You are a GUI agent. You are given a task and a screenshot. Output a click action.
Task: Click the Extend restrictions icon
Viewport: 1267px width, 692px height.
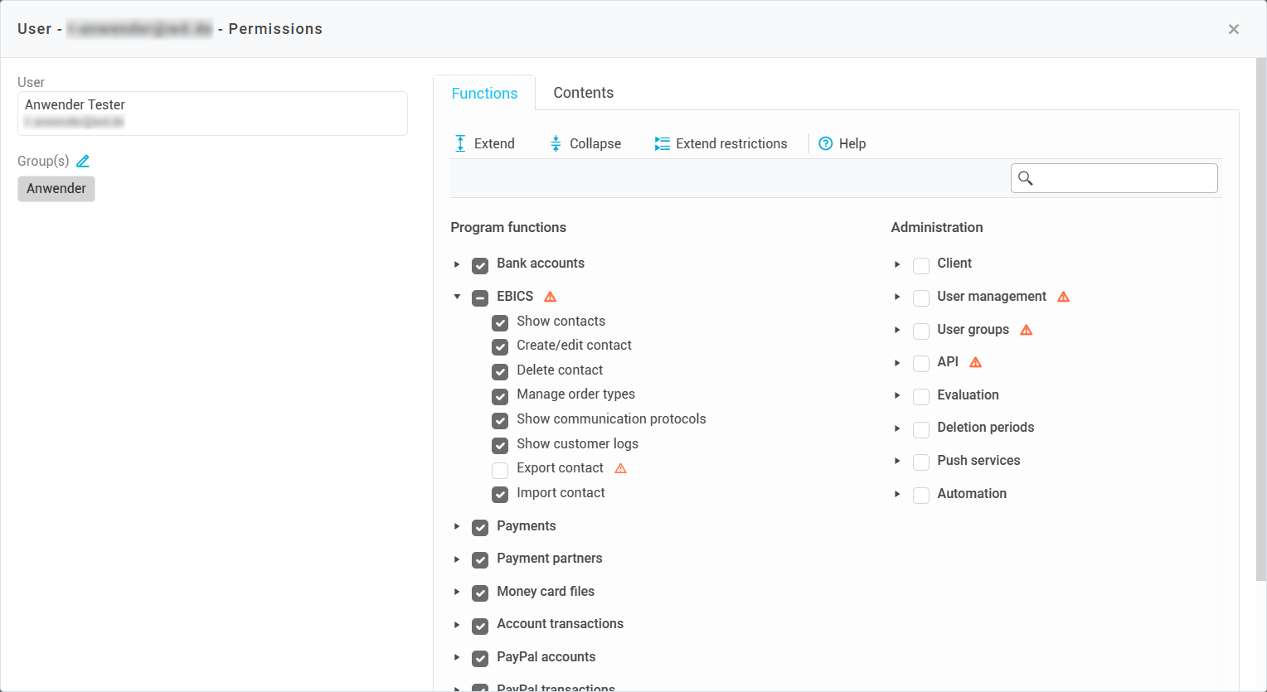[662, 143]
